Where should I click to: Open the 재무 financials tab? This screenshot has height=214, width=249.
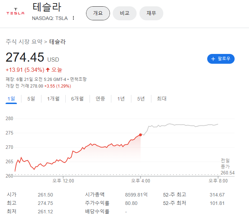click(x=151, y=13)
